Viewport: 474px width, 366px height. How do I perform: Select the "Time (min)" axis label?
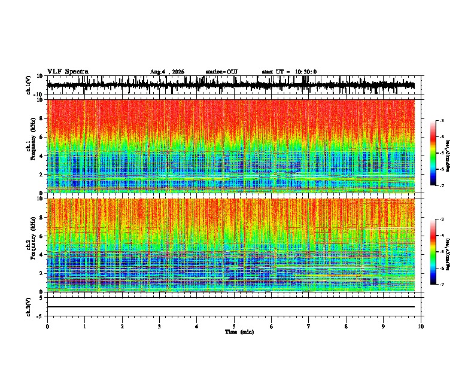(x=239, y=332)
